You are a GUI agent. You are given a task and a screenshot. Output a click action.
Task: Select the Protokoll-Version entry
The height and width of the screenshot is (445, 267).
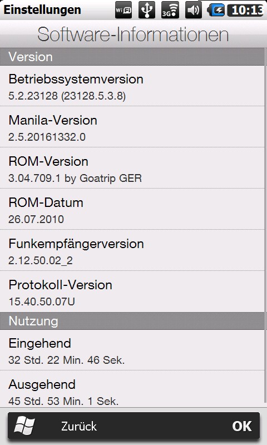tap(132, 291)
